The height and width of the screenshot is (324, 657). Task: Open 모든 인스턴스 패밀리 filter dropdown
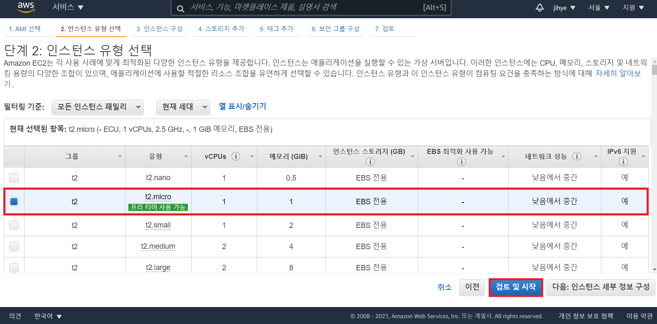pos(98,107)
